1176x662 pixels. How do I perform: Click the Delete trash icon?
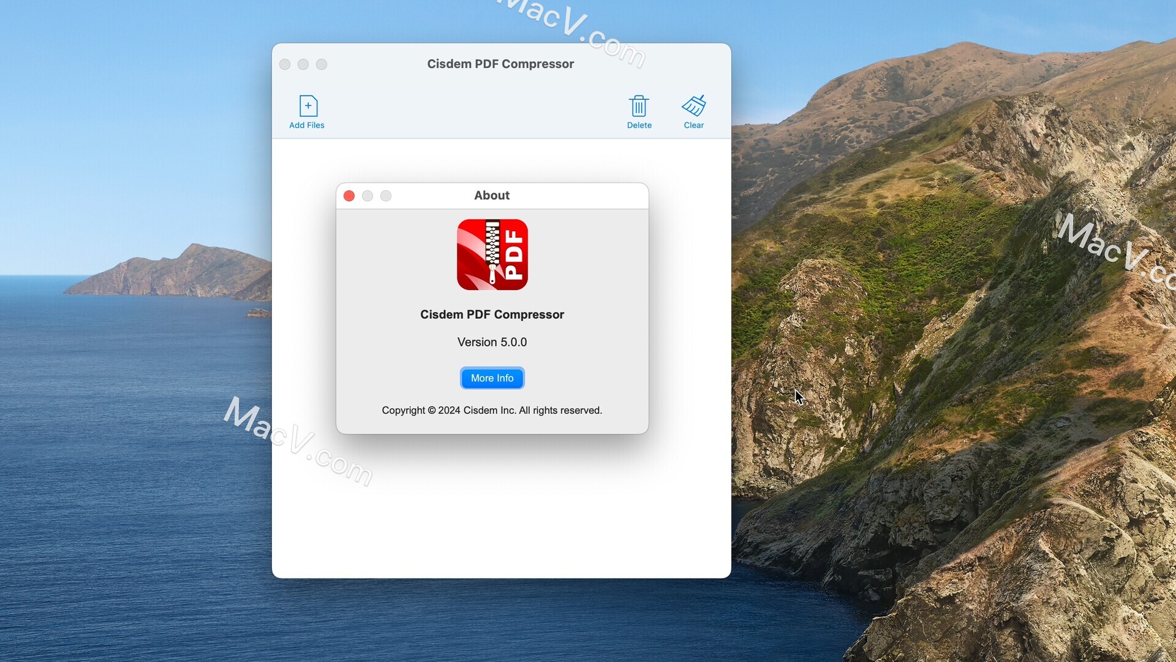[639, 105]
